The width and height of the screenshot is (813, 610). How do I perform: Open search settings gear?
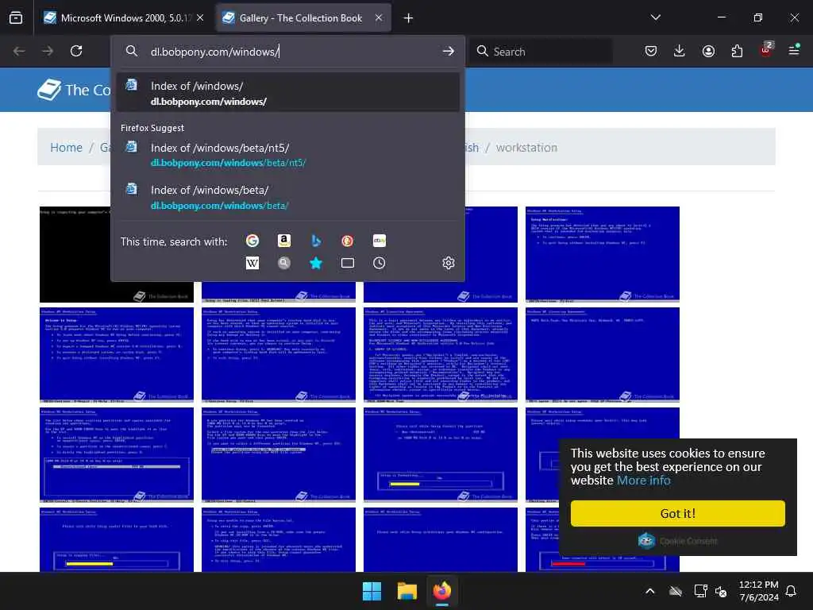[x=449, y=263]
